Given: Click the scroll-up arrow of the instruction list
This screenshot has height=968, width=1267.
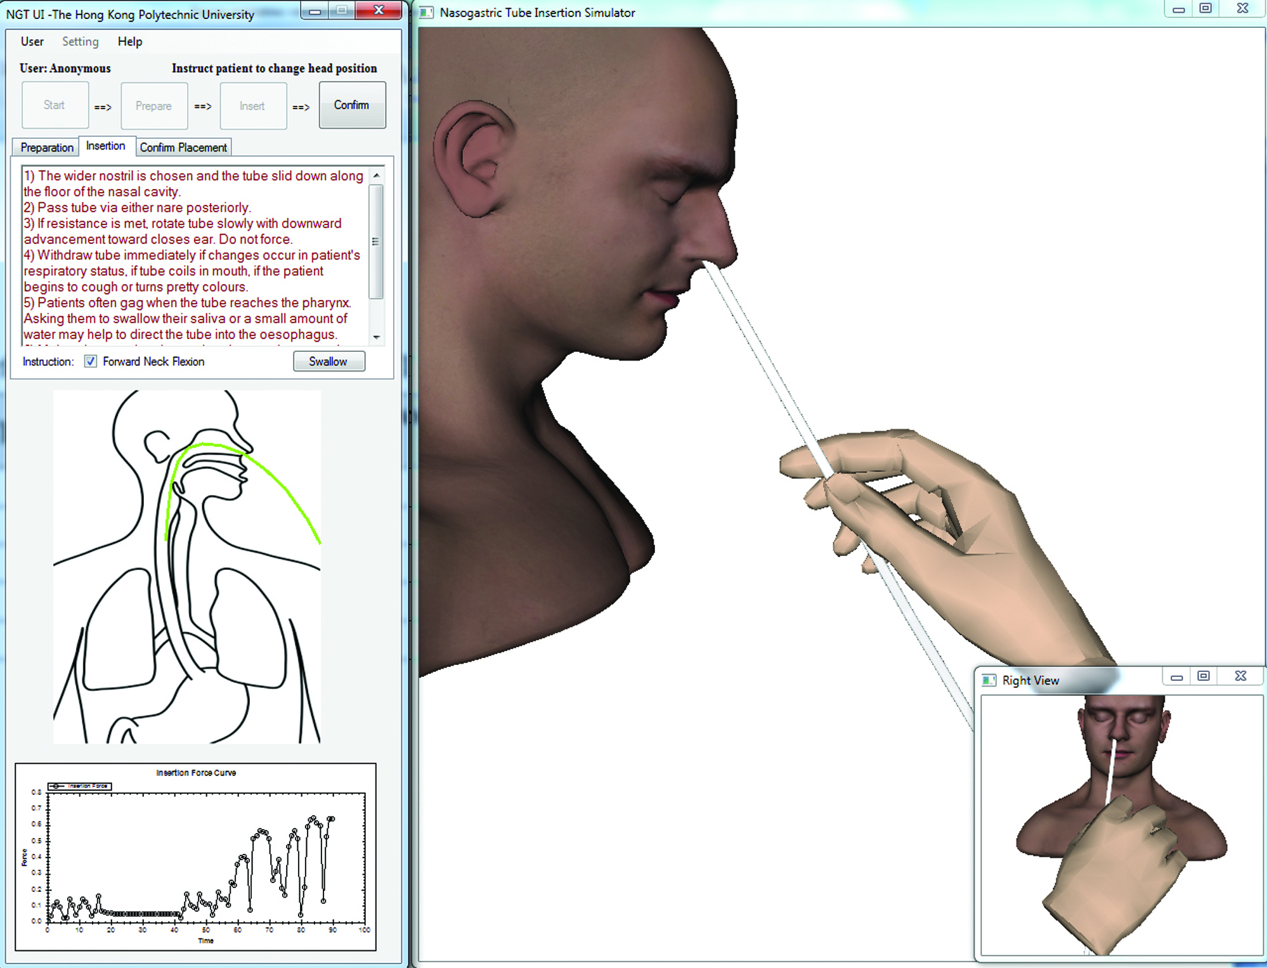Looking at the screenshot, I should point(377,176).
